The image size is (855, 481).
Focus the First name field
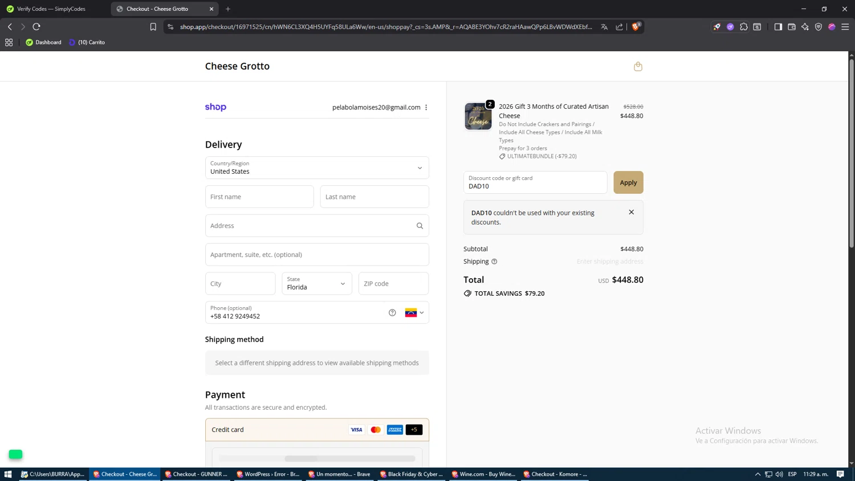pos(259,197)
